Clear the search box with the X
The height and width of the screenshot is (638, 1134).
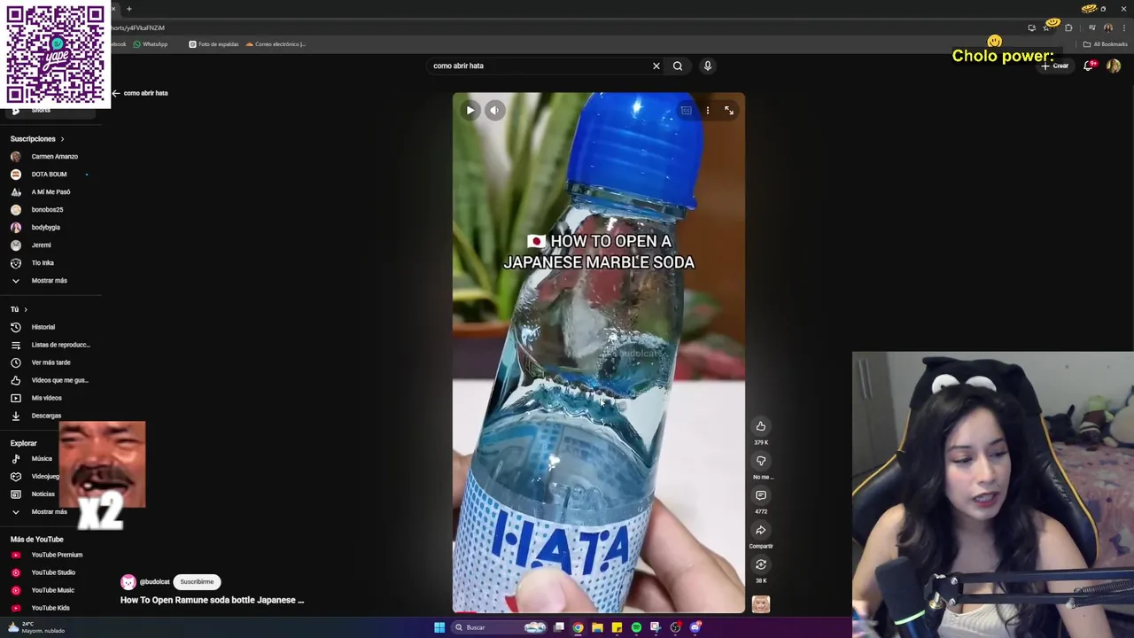(656, 66)
